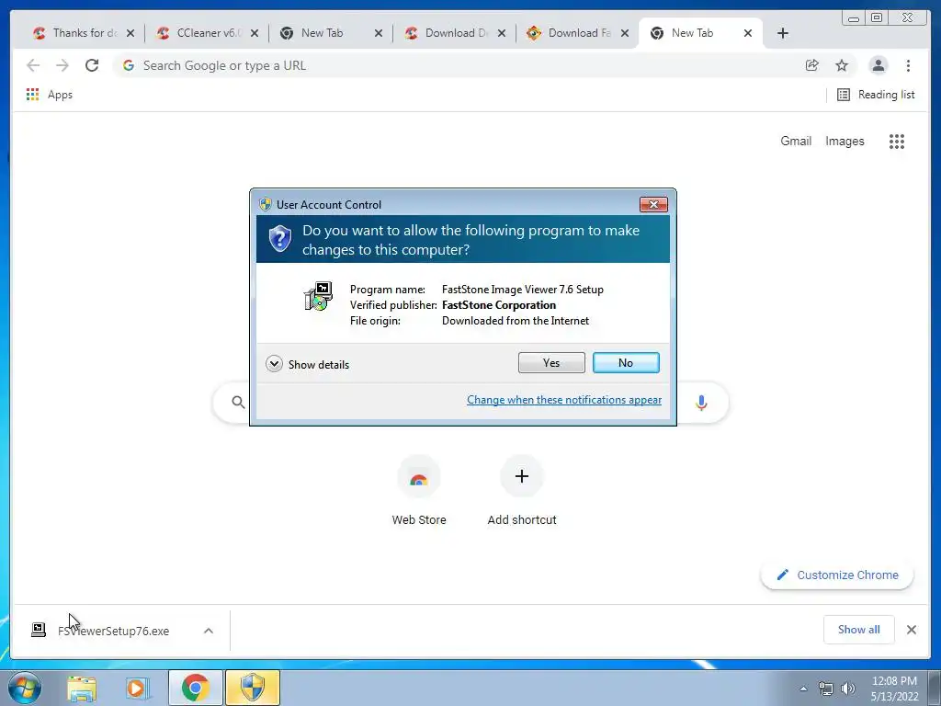Viewport: 941px width, 706px height.
Task: Open Google Images link
Action: click(845, 141)
